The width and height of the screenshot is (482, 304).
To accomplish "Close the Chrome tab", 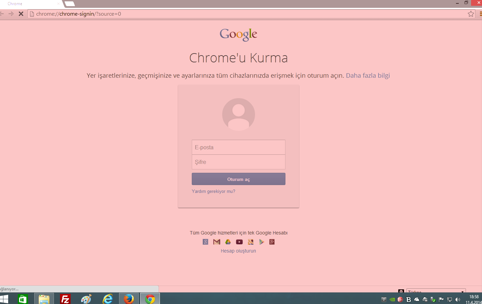I will pos(58,4).
